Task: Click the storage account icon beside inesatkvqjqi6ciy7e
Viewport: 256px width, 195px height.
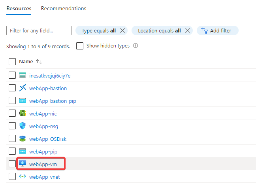Action: point(23,76)
